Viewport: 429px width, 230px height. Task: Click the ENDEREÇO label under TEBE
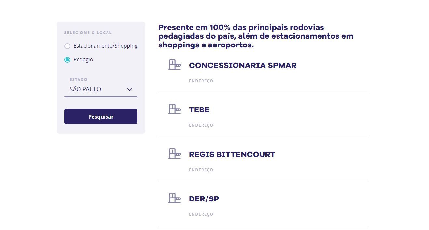click(x=201, y=125)
